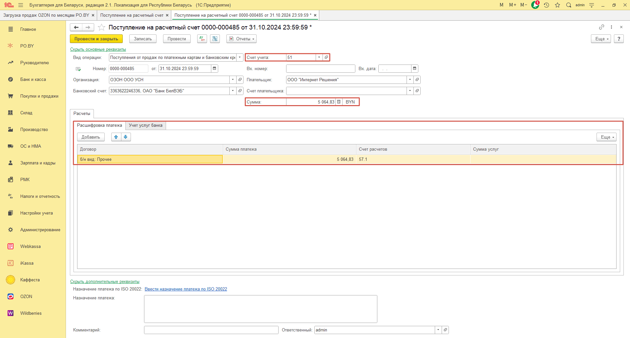Close the Загрузка продаж OZON tab
630x338 pixels.
click(93, 15)
